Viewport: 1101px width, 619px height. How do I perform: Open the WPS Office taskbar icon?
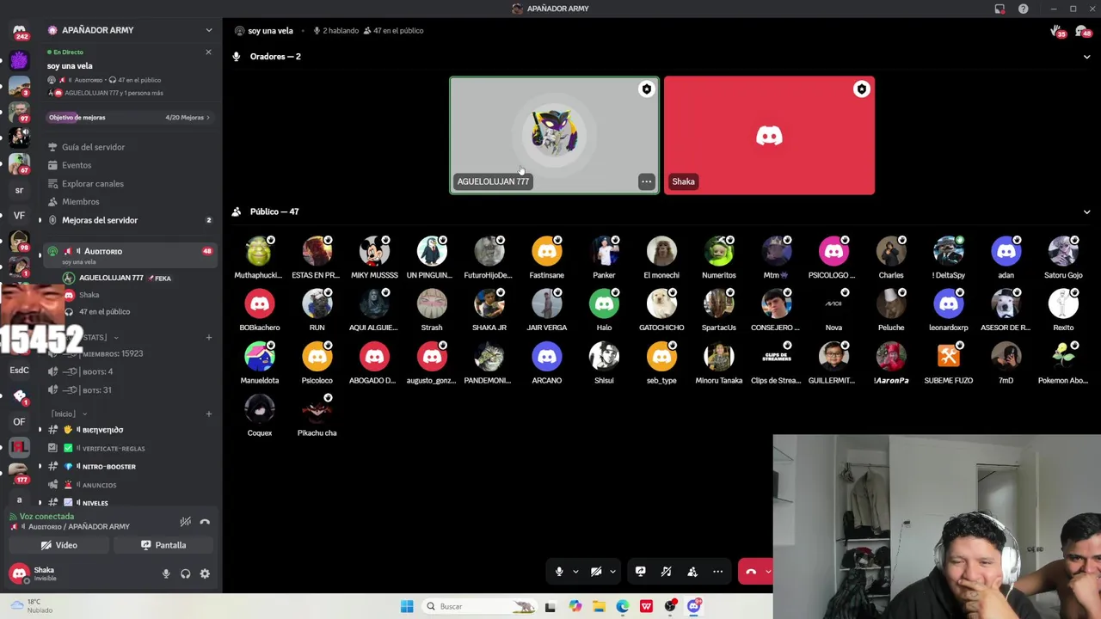[646, 607]
